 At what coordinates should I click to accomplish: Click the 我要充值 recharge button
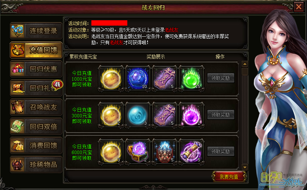tap(229, 177)
